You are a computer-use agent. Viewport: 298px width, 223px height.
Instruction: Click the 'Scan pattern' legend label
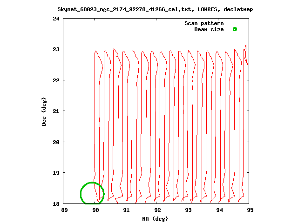click(204, 23)
